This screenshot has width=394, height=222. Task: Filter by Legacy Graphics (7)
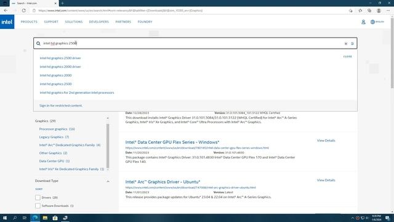click(54, 137)
